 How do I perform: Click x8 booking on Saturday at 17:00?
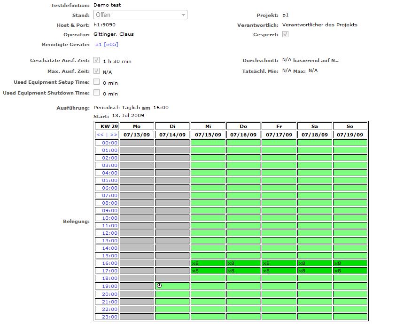[x=302, y=271]
